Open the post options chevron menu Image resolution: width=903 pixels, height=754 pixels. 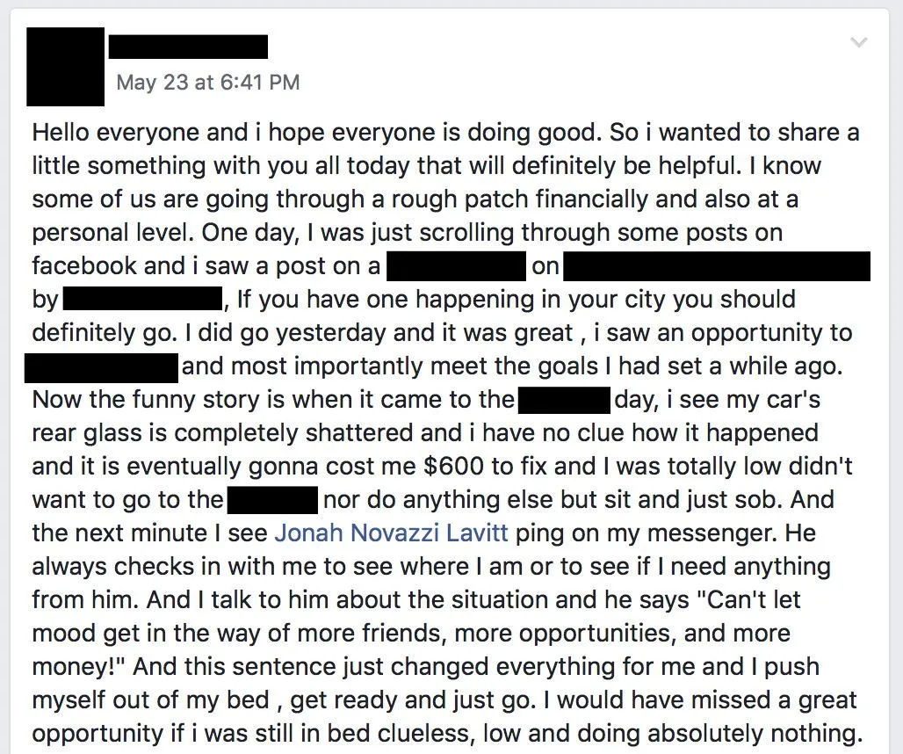coord(859,42)
